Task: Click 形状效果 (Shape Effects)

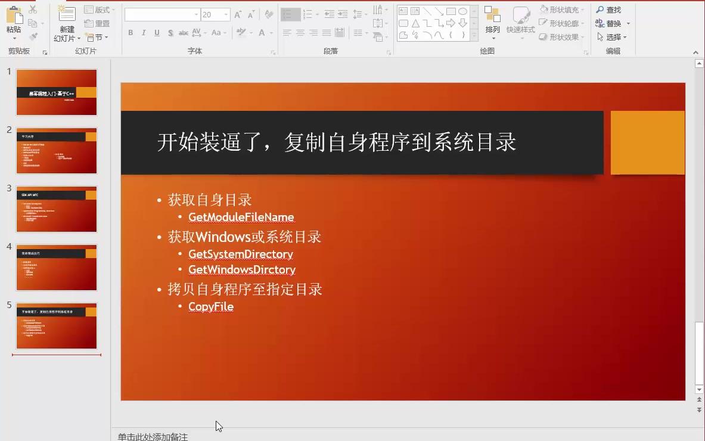Action: [x=559, y=38]
